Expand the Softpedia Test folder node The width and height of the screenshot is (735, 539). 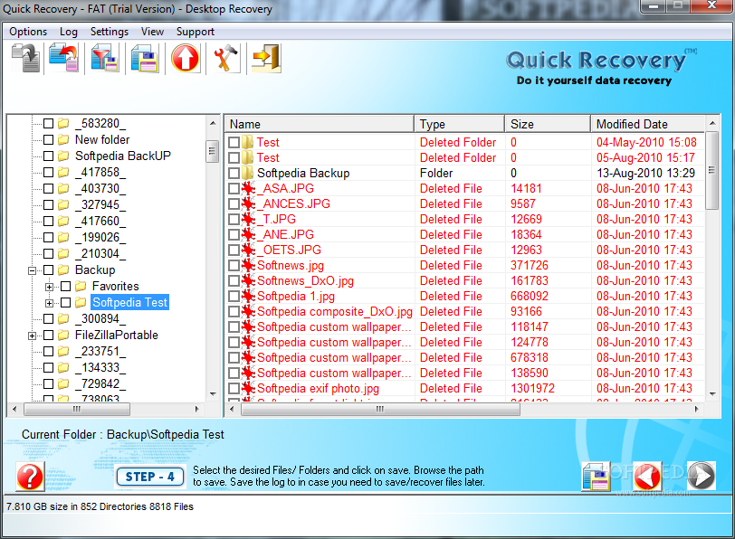pyautogui.click(x=49, y=303)
